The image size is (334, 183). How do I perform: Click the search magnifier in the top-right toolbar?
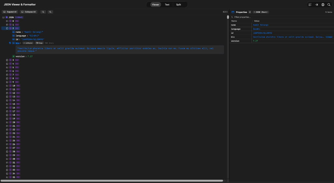(329, 5)
